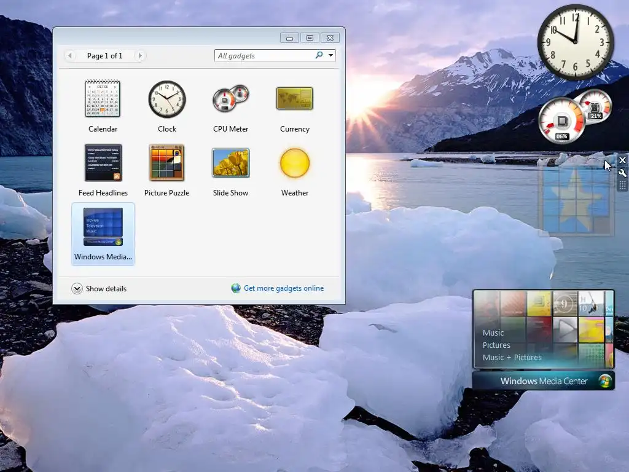
Task: Select the Feed Headlines gadget
Action: click(x=103, y=162)
